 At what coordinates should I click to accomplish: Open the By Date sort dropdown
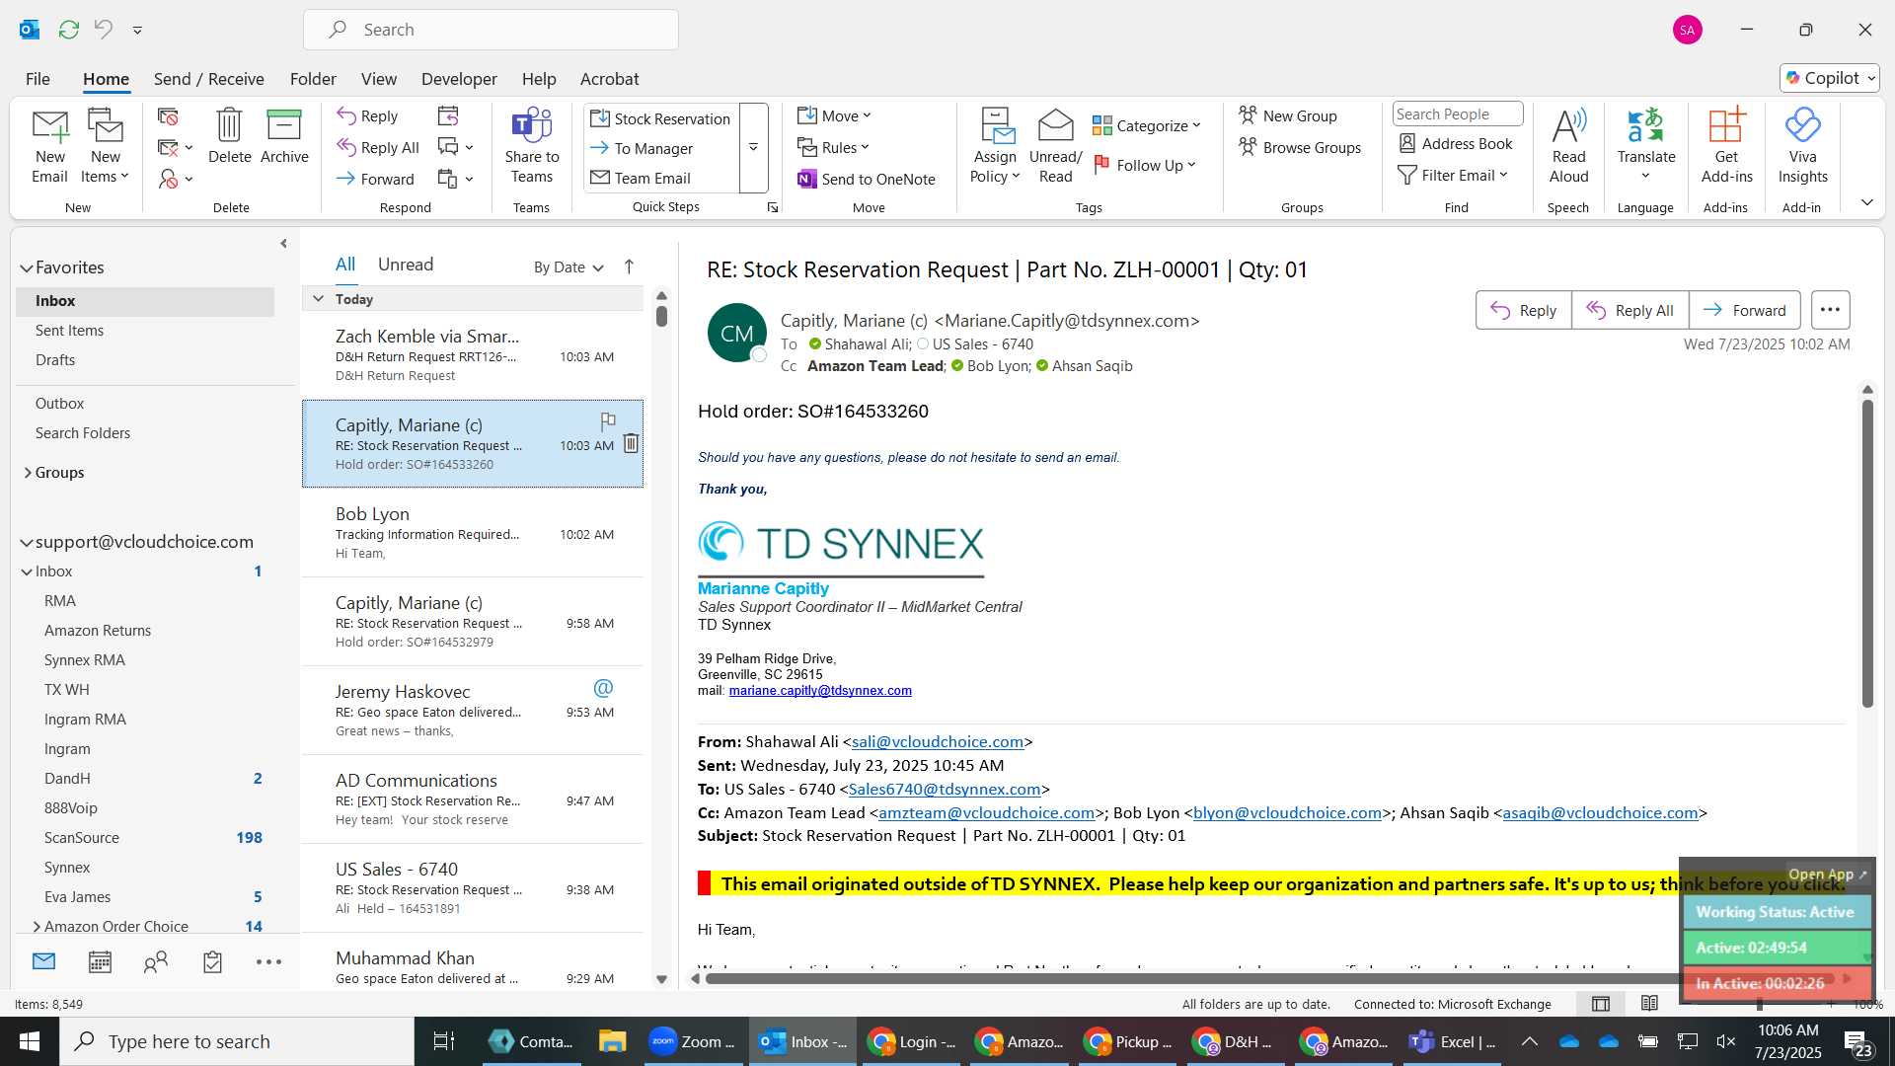point(568,267)
